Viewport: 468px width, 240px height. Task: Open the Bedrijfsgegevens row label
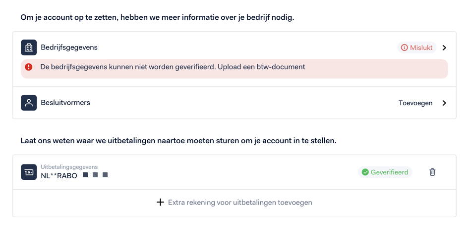coord(69,47)
